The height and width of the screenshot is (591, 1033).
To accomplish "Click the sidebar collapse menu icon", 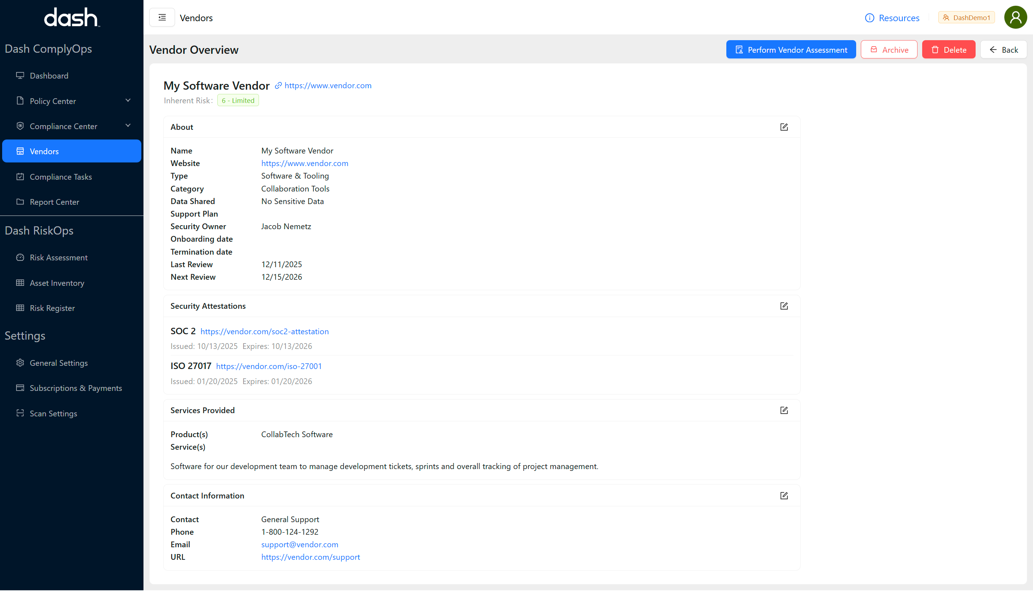I will click(162, 18).
